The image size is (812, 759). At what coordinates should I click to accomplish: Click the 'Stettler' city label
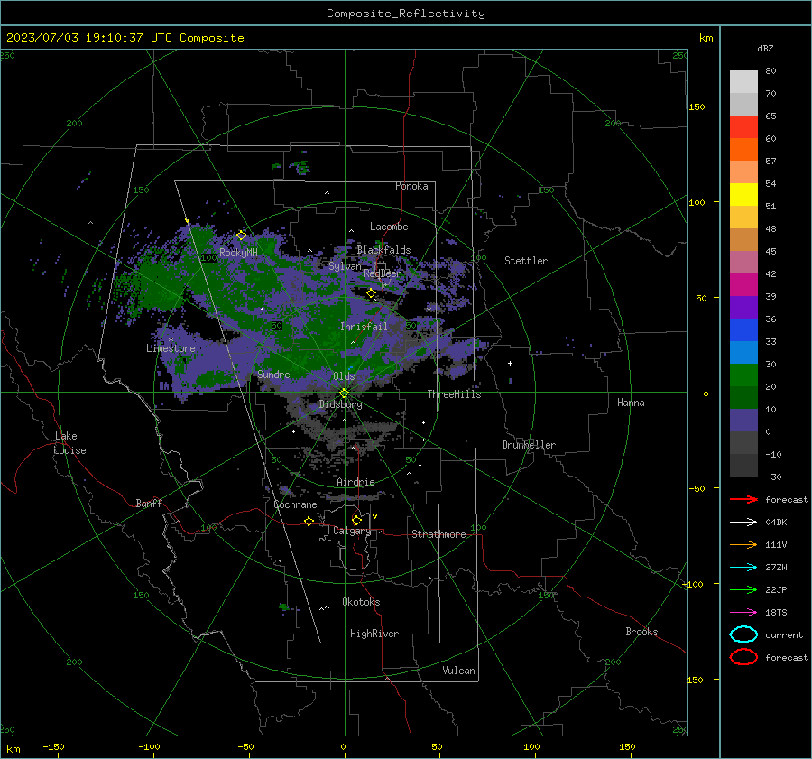[x=526, y=261]
